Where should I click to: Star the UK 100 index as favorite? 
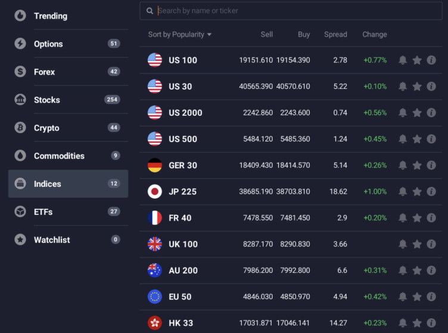click(417, 244)
